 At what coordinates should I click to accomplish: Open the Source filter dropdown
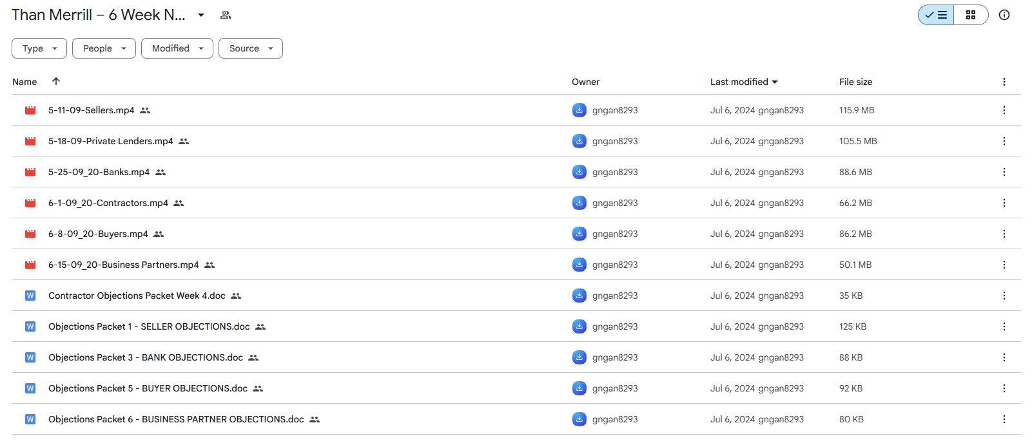point(251,48)
